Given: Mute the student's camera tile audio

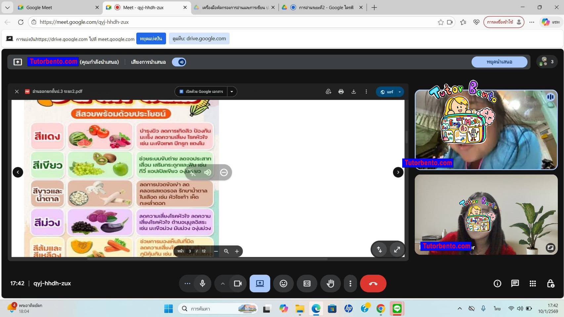Looking at the screenshot, I should tap(550, 96).
